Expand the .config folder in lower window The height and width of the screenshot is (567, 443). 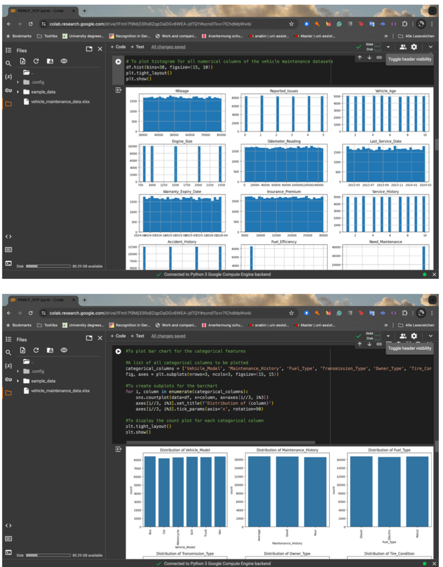(x=18, y=371)
